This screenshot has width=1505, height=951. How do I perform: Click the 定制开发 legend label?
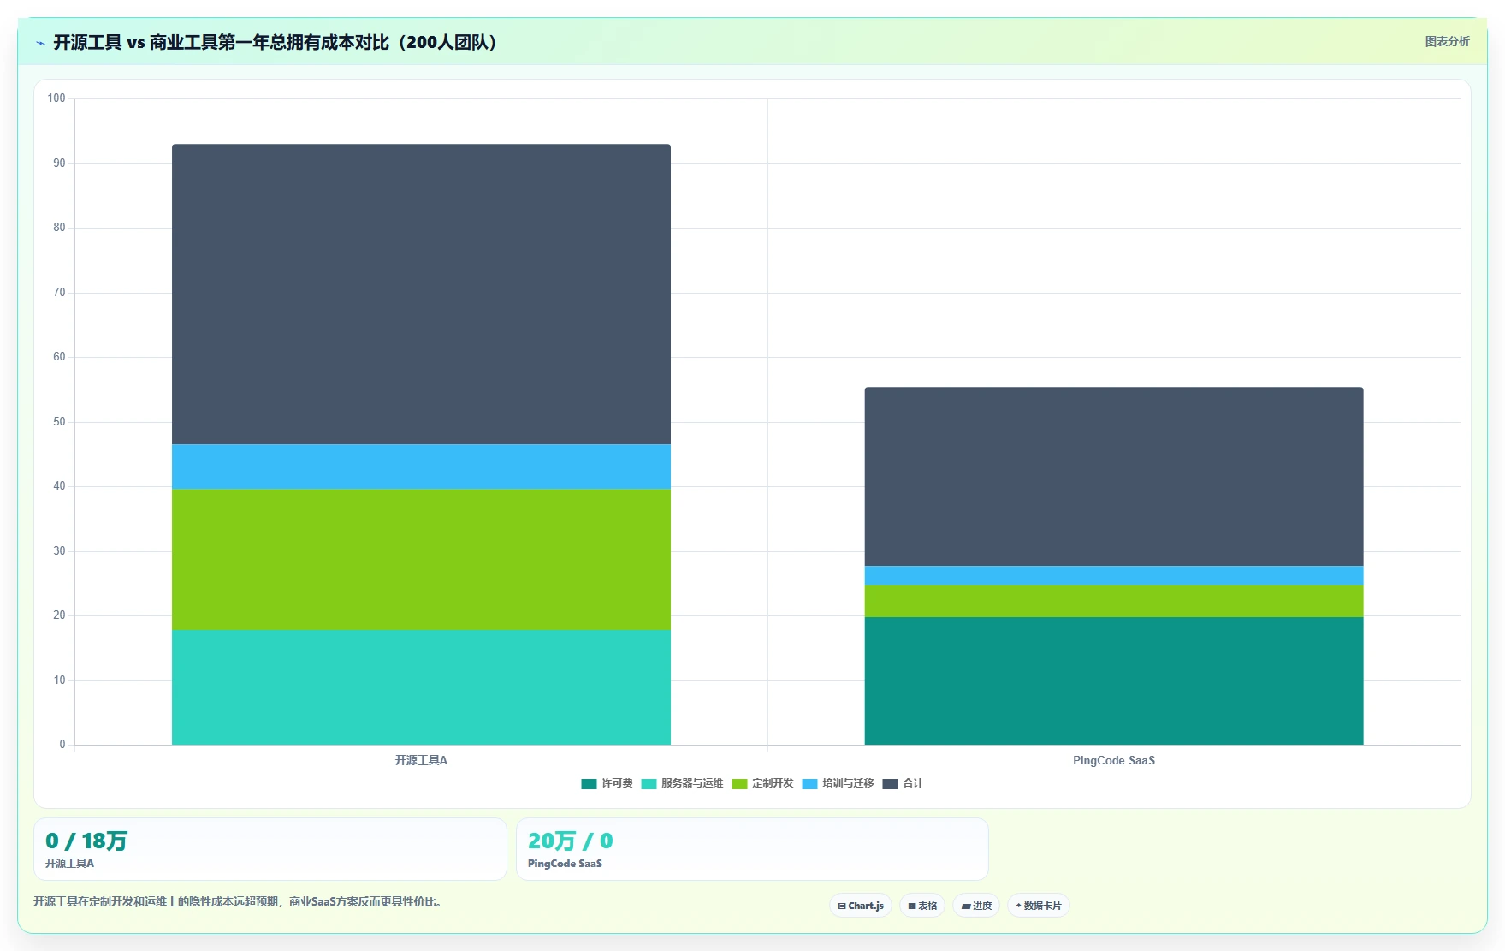(773, 783)
